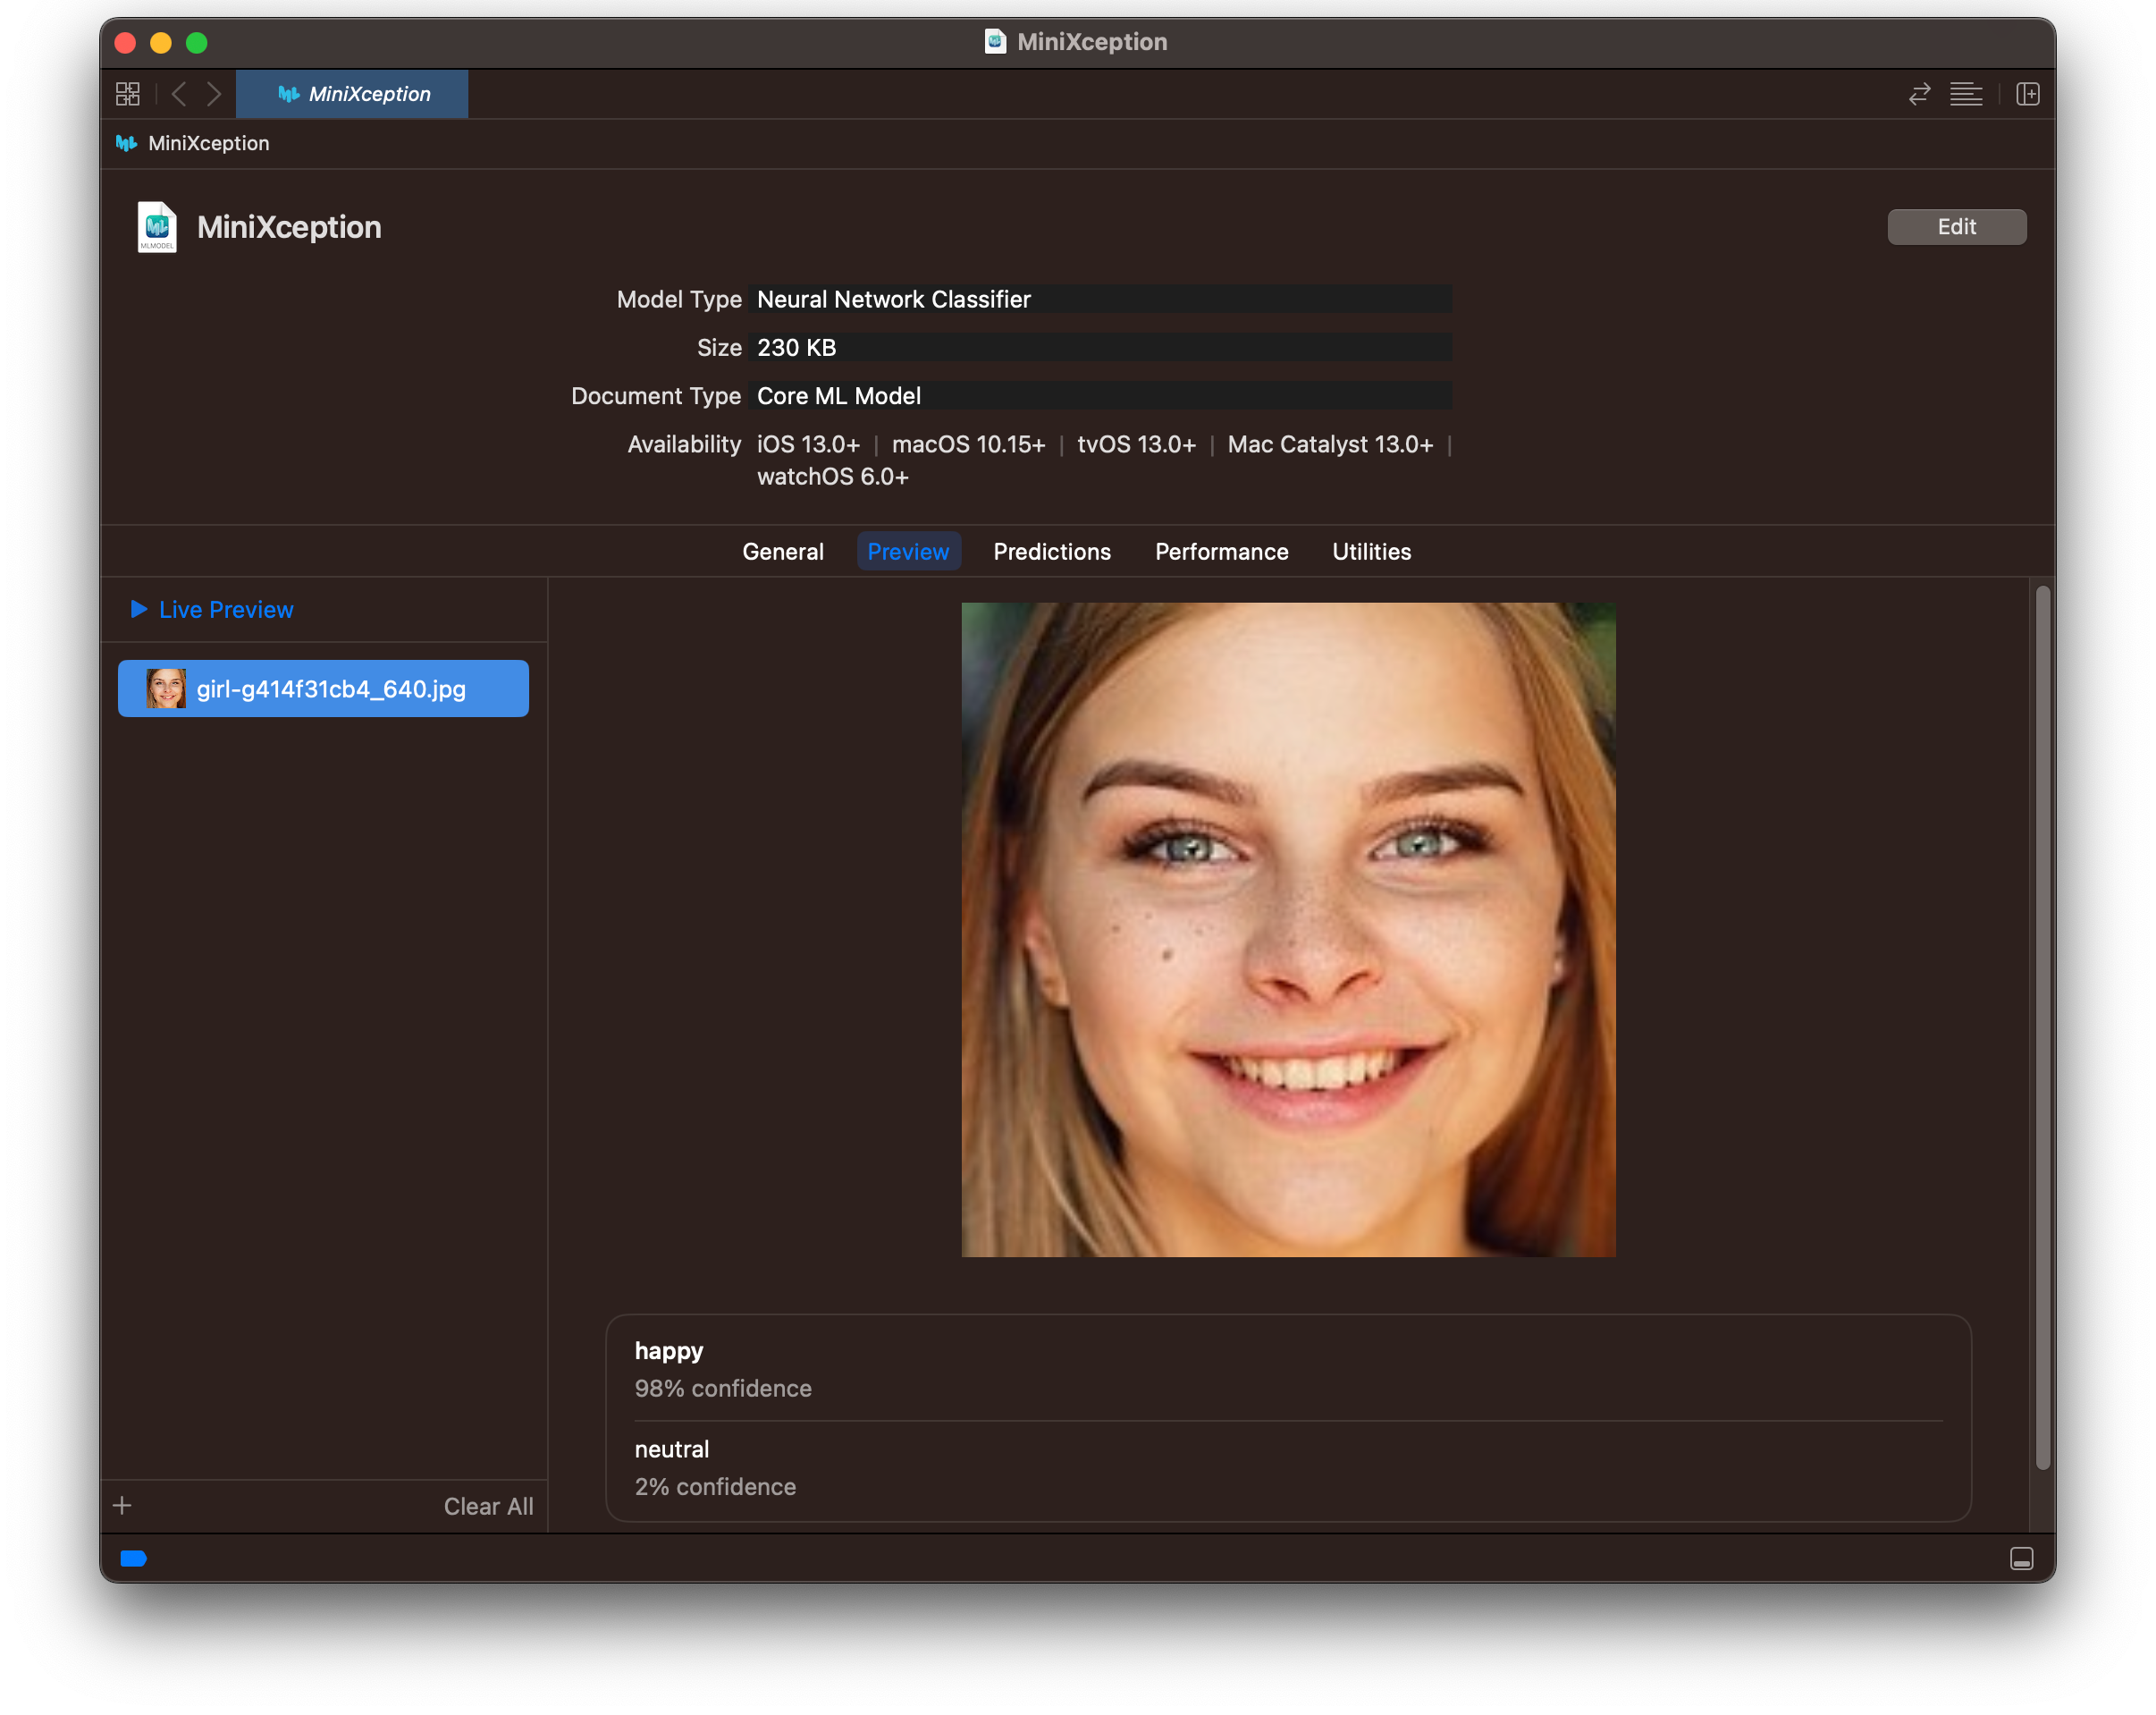Toggle the bottom debug area icon
The image size is (2156, 1715).
pyautogui.click(x=2021, y=1559)
